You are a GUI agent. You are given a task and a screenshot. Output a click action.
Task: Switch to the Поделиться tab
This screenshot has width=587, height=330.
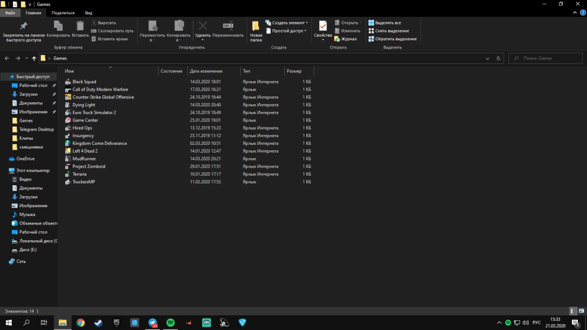[62, 13]
